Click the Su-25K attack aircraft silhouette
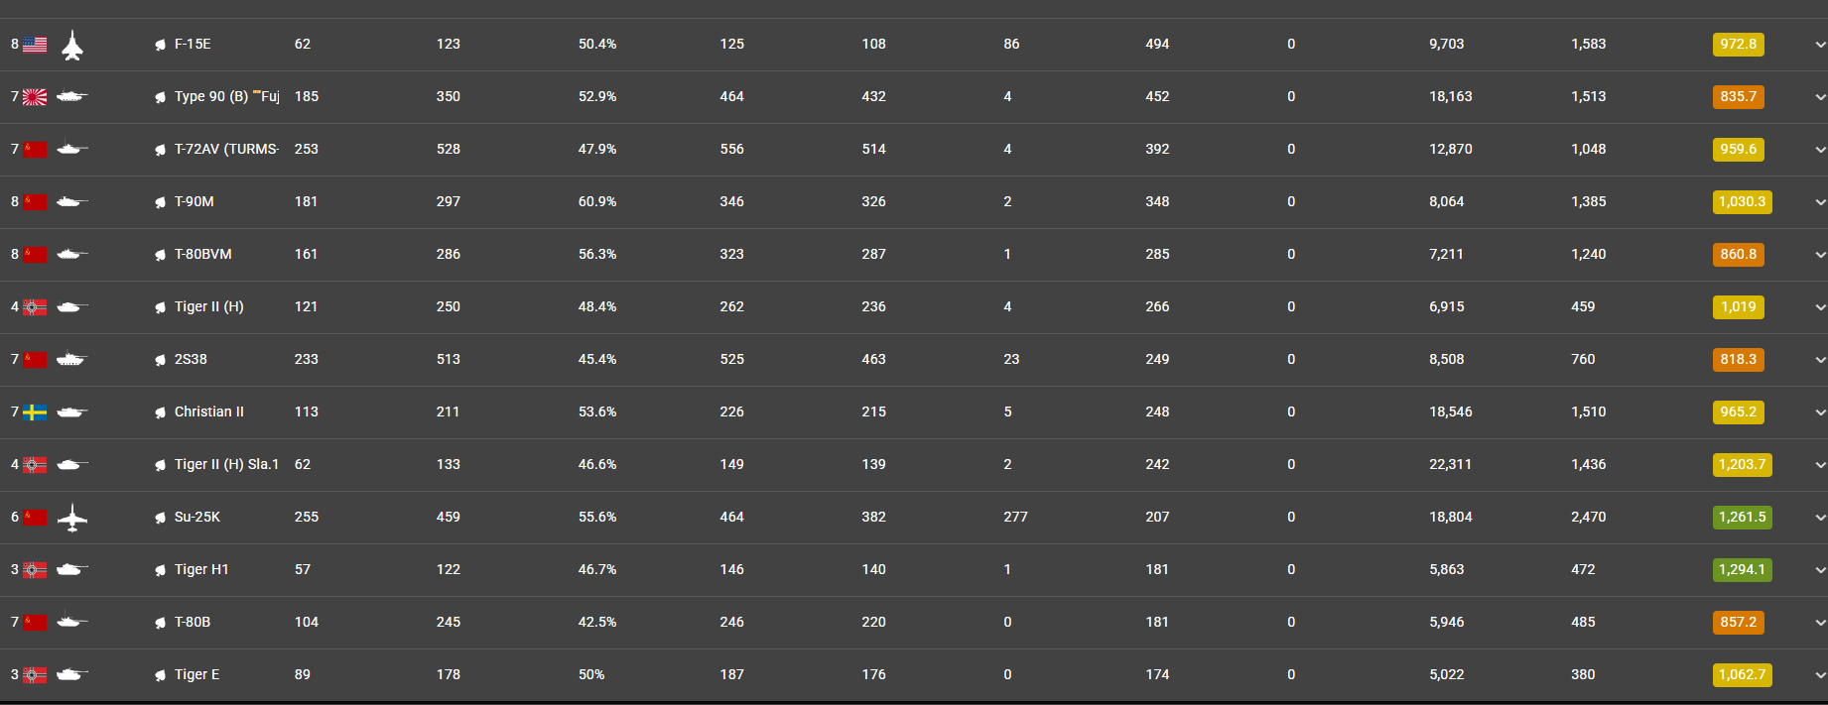This screenshot has height=705, width=1828. coord(71,518)
